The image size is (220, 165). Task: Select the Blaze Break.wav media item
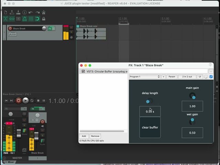pos(91,34)
